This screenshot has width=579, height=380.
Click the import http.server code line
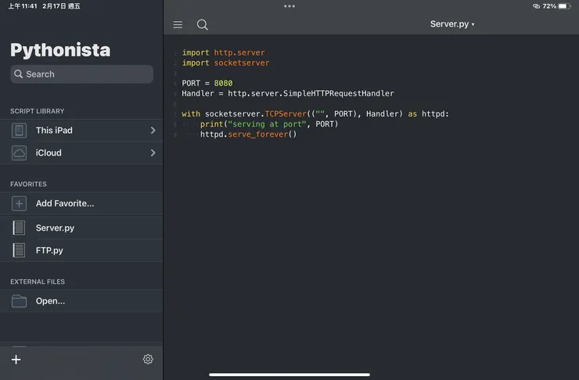pos(223,52)
